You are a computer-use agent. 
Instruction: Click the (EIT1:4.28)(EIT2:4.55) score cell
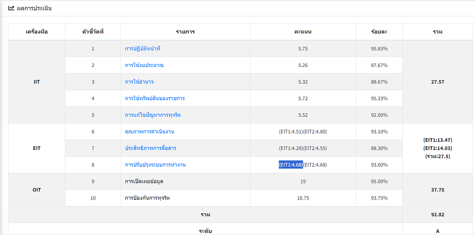303,149
